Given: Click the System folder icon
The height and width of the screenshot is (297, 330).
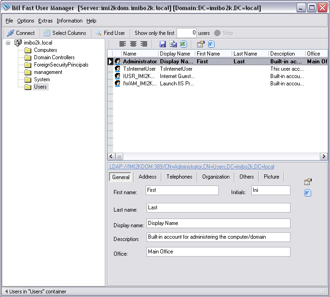Looking at the screenshot, I should (28, 80).
